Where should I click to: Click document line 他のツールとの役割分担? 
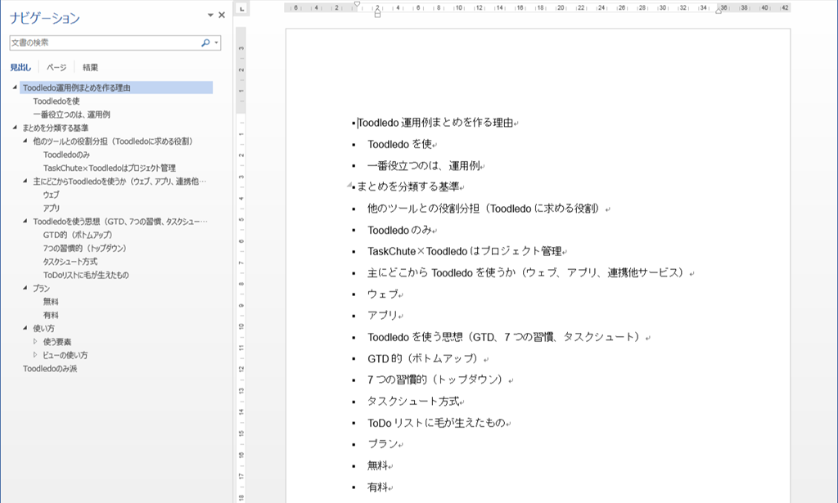point(485,209)
